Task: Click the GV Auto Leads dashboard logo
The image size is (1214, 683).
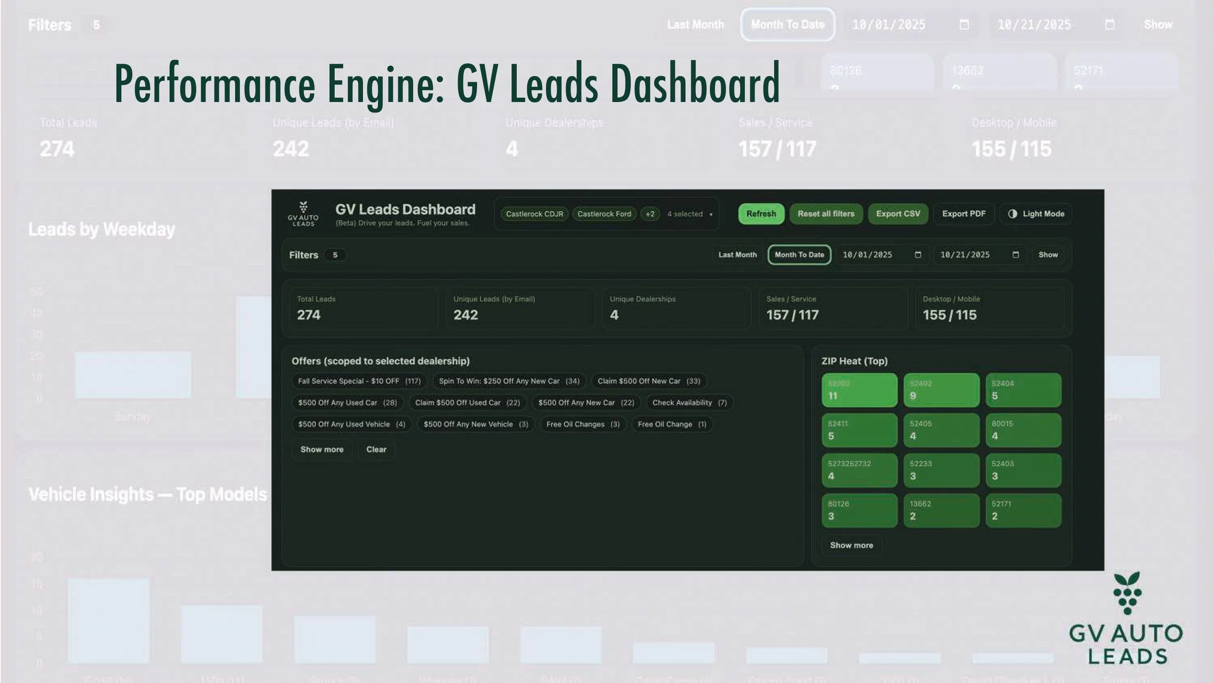Action: point(303,214)
